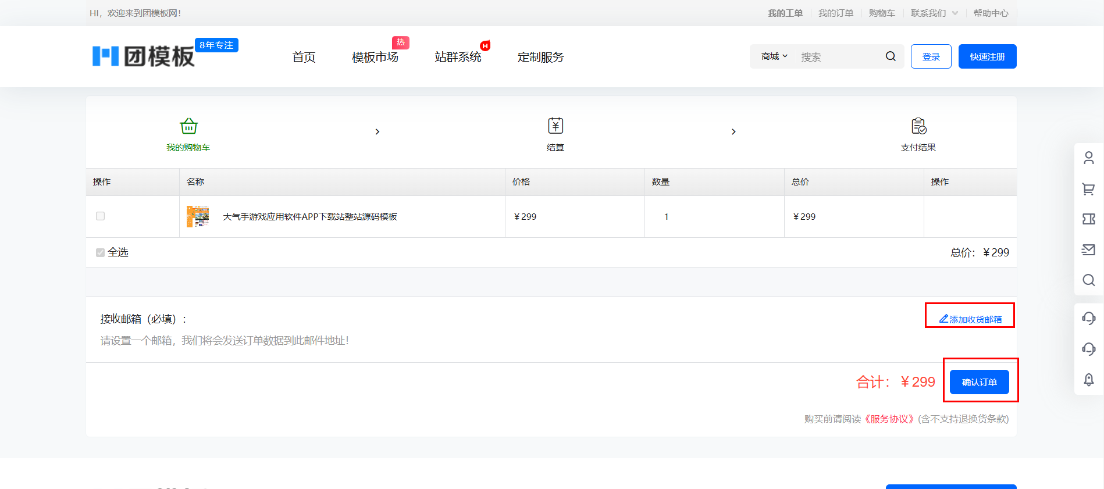
Task: Click the 添加收货邮箱 link
Action: point(971,319)
